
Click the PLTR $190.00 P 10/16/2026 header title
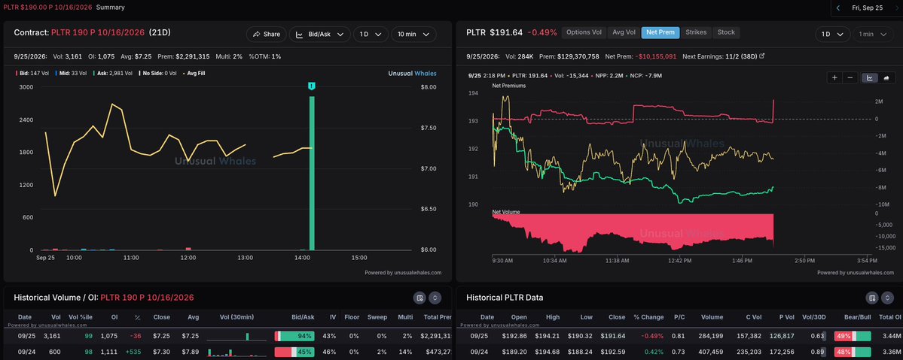(x=46, y=8)
